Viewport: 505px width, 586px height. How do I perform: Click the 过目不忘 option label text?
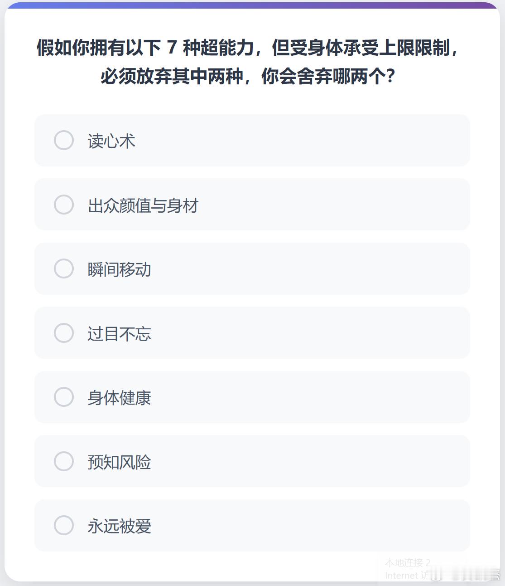coord(119,334)
